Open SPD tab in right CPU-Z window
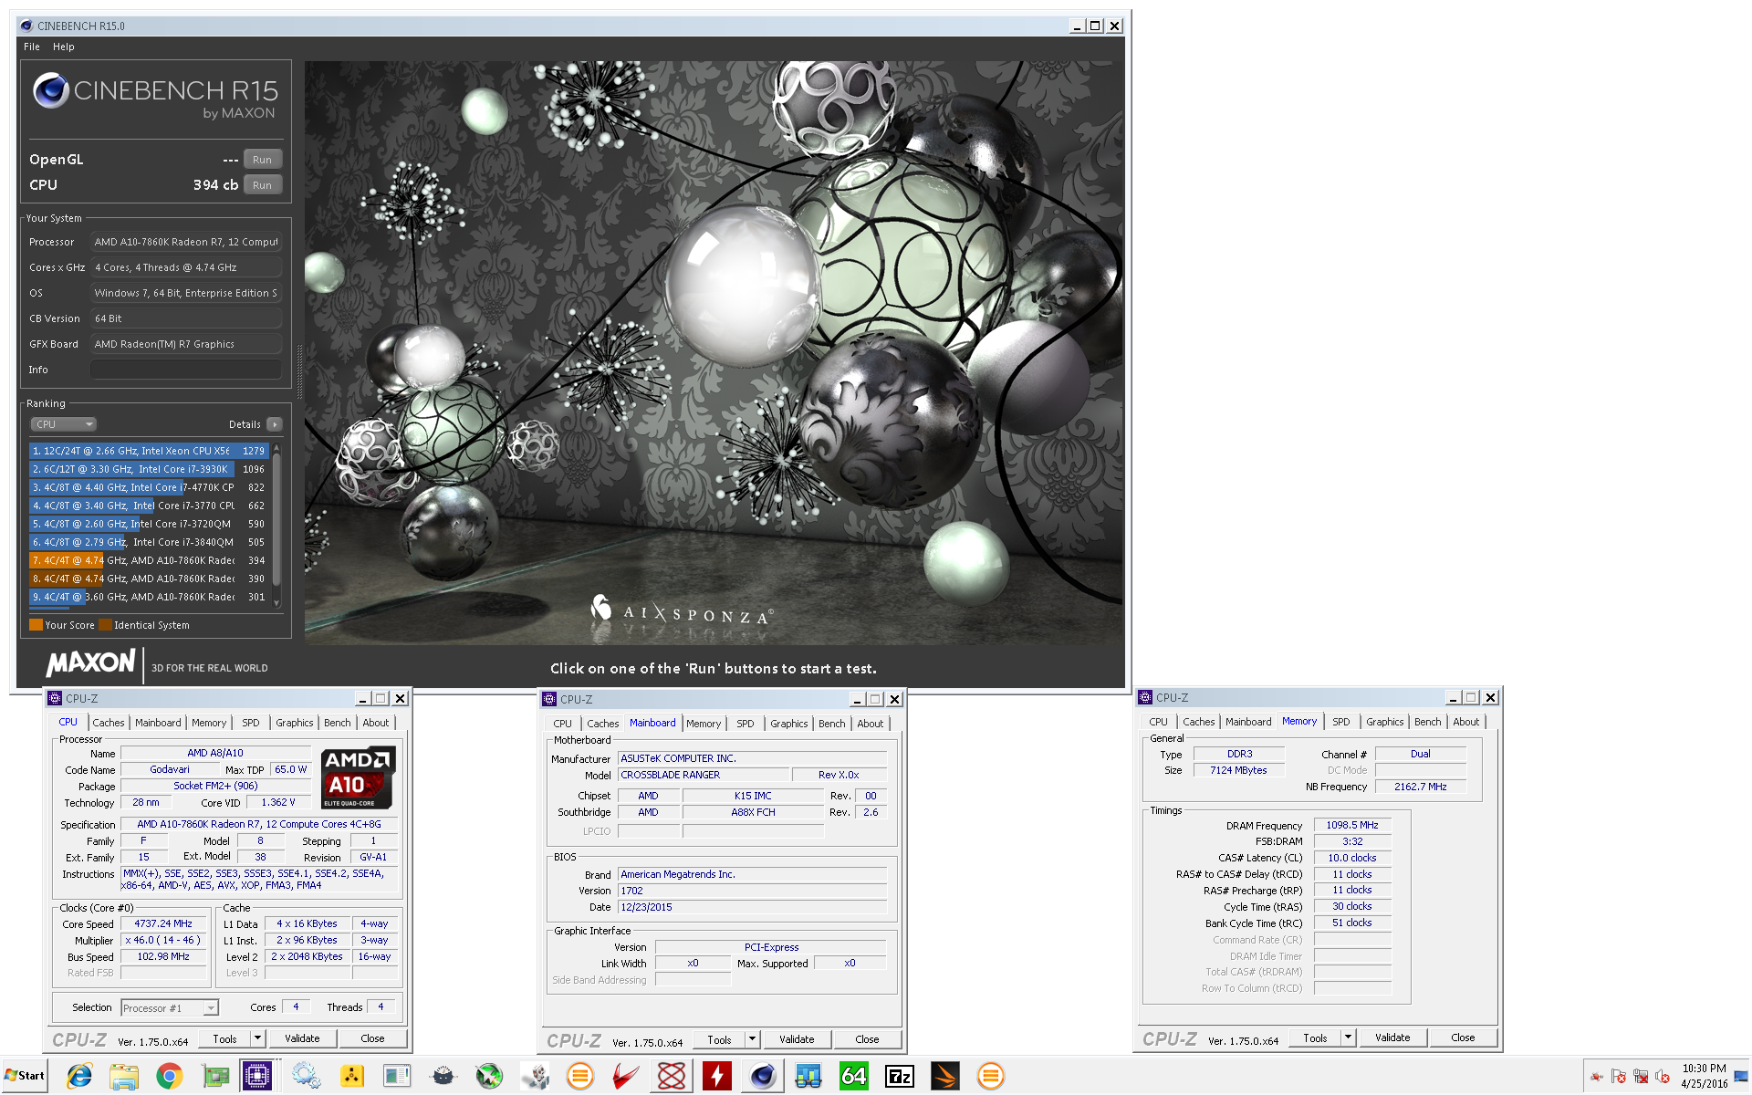Viewport: 1752px width, 1095px height. click(x=1340, y=722)
